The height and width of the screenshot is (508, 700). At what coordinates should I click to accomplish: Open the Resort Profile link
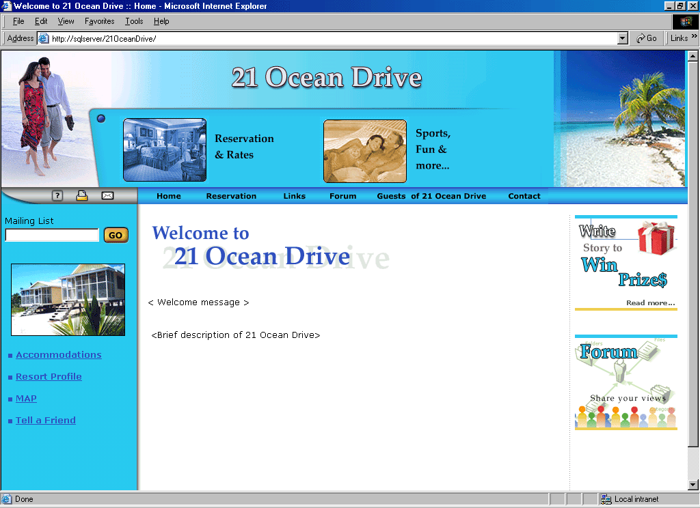[49, 376]
